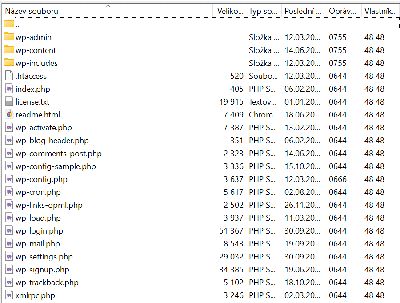The image size is (400, 303).
Task: Select the wp-content folder icon
Action: (9, 49)
